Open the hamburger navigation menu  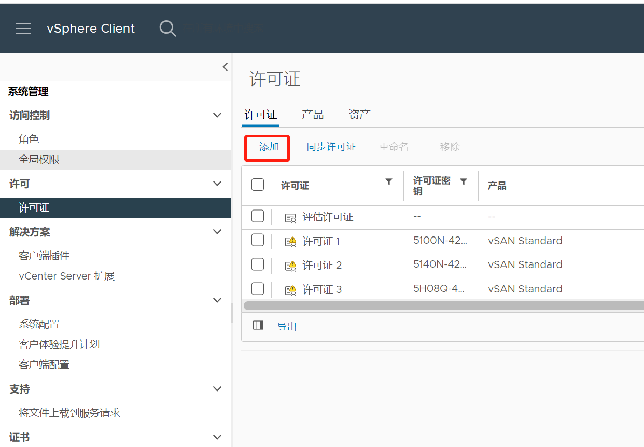[x=23, y=29]
